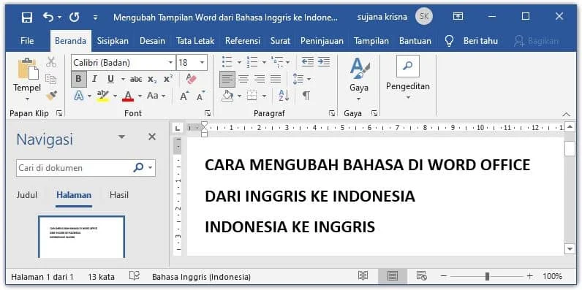Collapse the ribbon with chevron

pyautogui.click(x=566, y=114)
